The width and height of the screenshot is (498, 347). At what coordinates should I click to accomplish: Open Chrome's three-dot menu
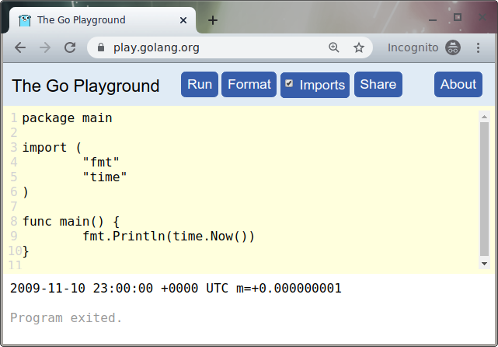[x=478, y=47]
